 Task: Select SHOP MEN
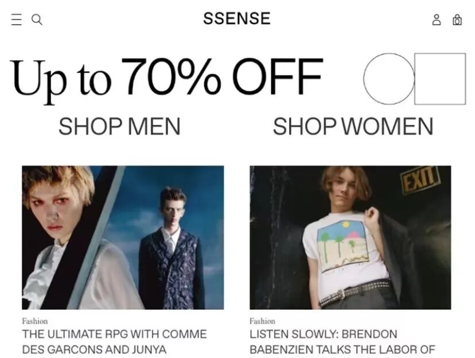coord(120,126)
